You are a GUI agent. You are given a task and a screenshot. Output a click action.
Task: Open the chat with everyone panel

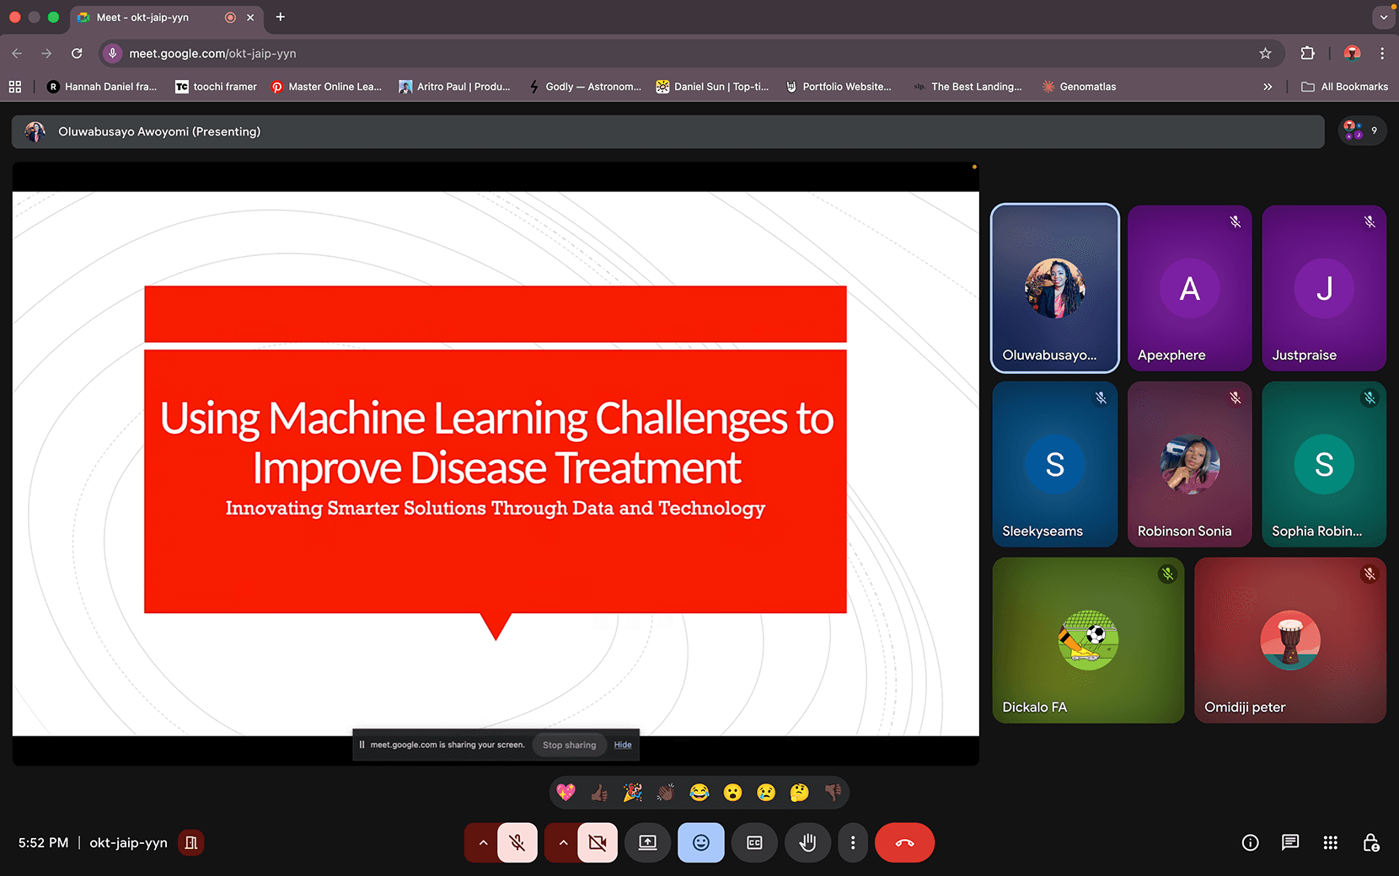pos(1289,842)
